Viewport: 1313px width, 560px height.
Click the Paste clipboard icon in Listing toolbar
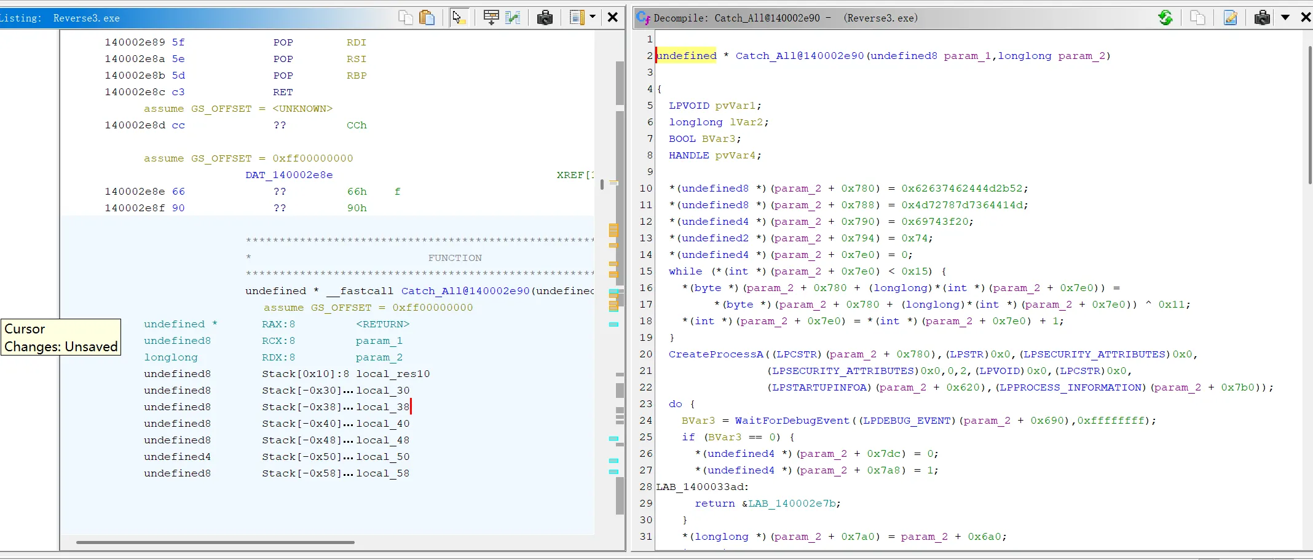coord(427,17)
